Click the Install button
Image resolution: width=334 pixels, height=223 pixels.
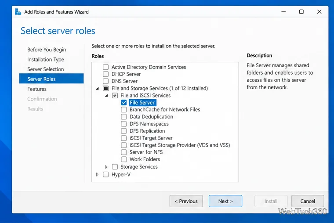pos(271,201)
